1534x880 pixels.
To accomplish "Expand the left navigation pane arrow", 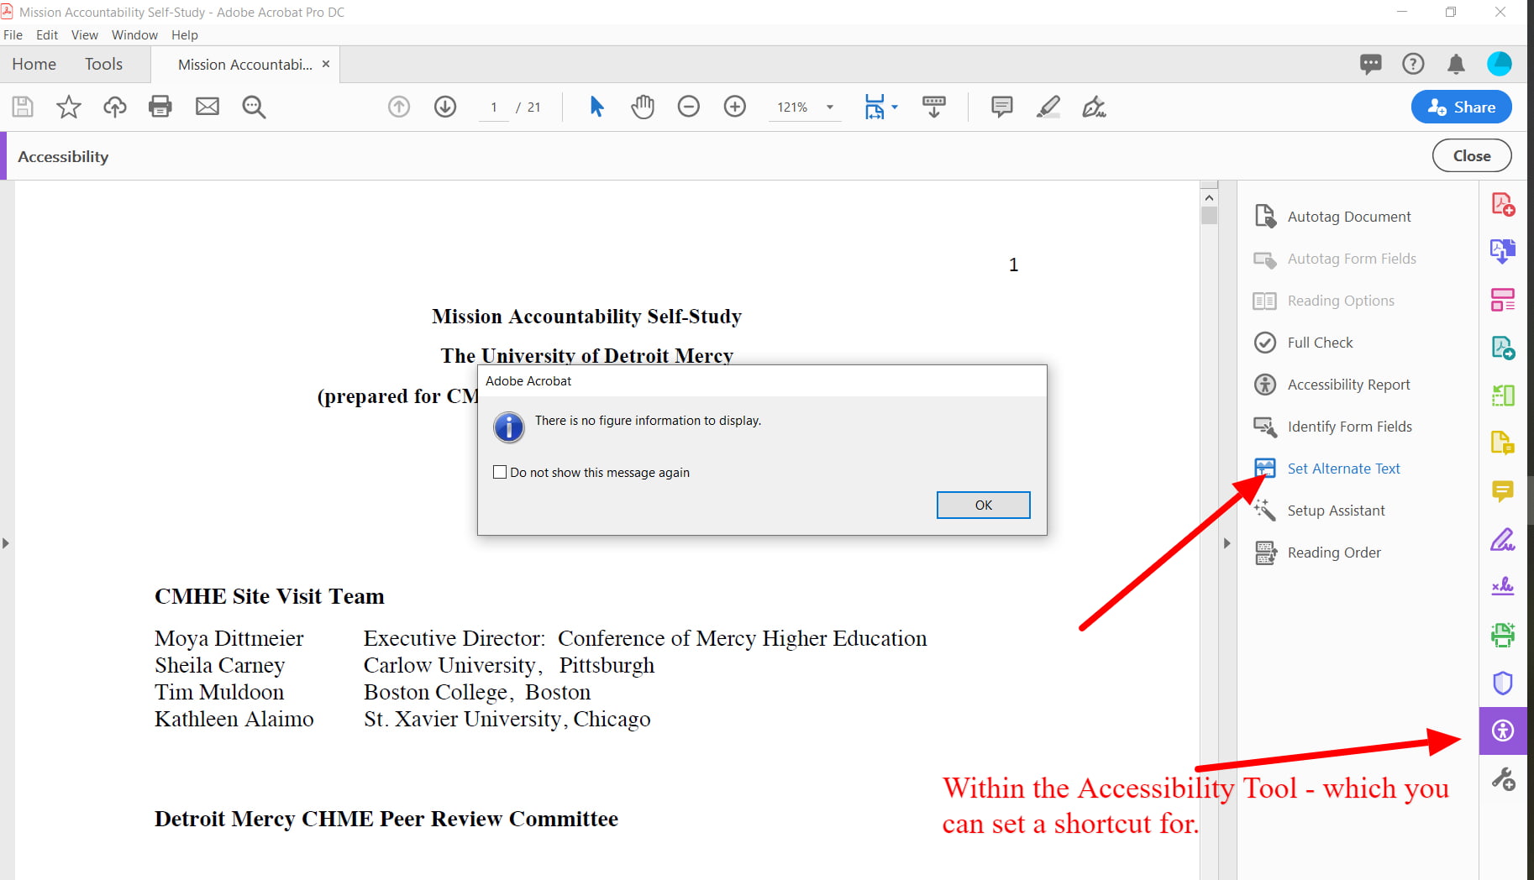I will (6, 543).
